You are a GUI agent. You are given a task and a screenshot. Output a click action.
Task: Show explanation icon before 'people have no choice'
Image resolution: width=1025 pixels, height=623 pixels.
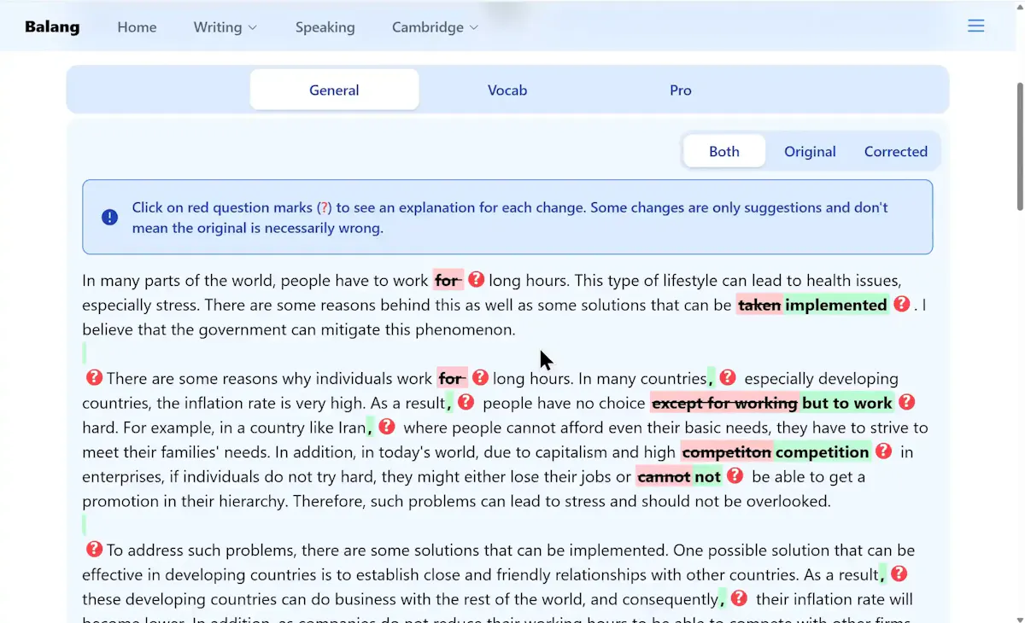(x=466, y=403)
